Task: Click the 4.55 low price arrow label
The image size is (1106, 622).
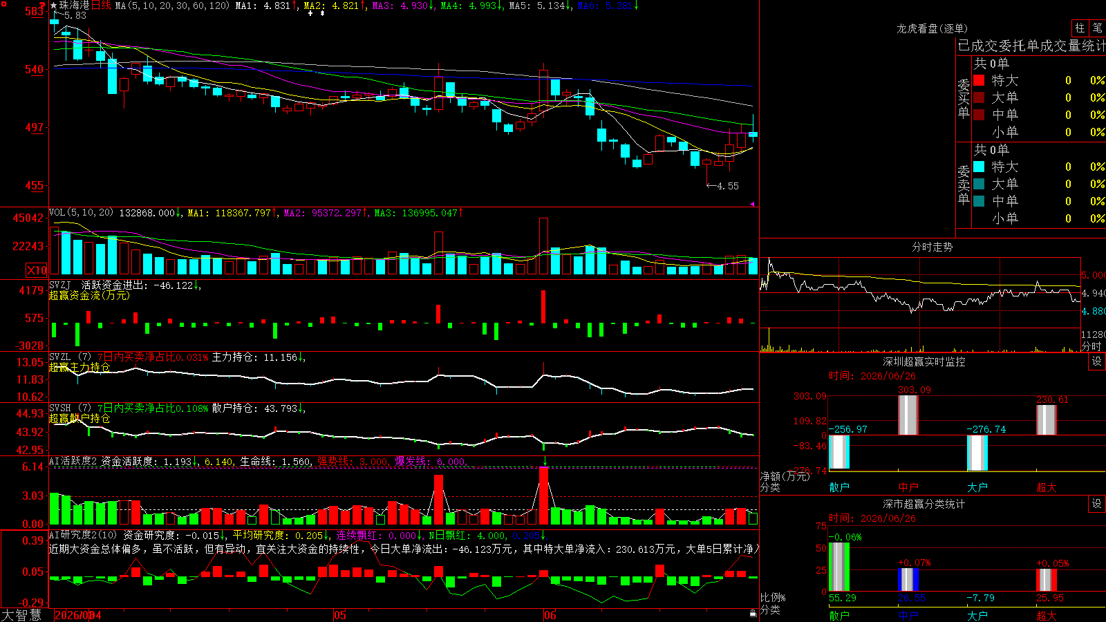Action: 723,186
